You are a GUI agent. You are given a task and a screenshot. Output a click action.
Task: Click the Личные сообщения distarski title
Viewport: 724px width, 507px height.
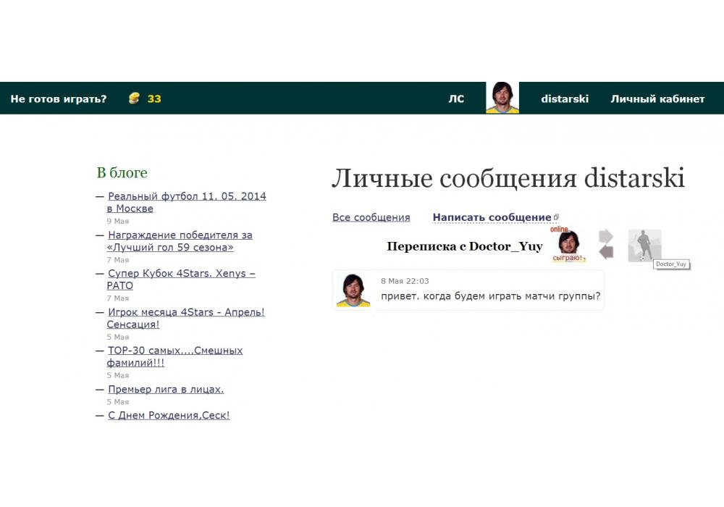508,178
